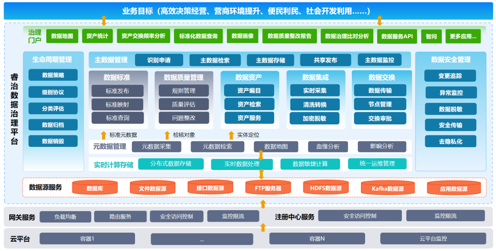Open the 更多应用... portal item
The width and height of the screenshot is (496, 251).
click(462, 36)
